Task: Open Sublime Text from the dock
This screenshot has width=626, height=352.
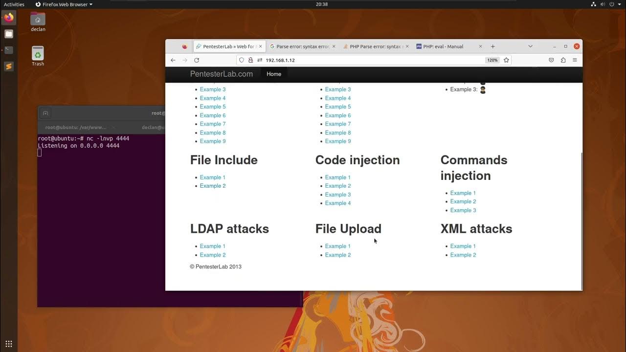Action: click(x=9, y=66)
